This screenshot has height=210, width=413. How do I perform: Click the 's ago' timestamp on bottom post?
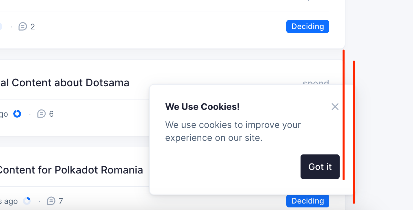point(9,201)
